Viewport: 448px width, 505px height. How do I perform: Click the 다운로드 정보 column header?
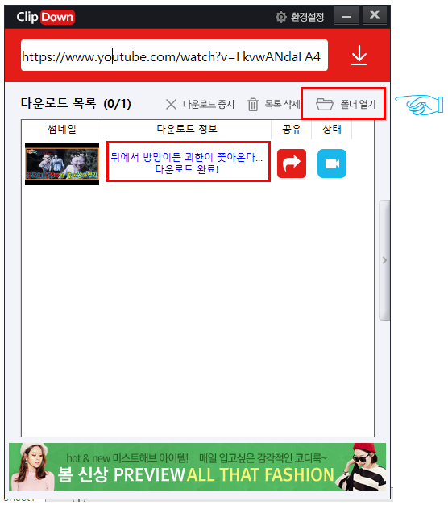pyautogui.click(x=187, y=130)
